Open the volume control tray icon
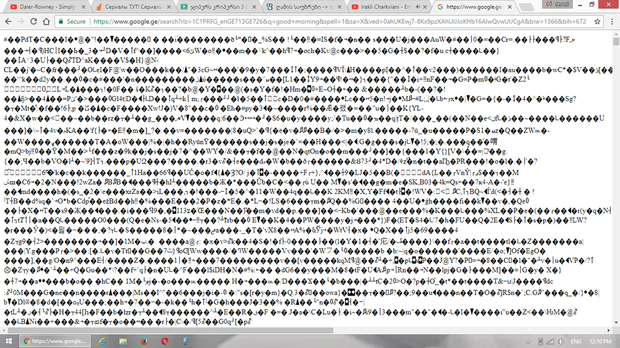The width and height of the screenshot is (620, 348). coord(561,341)
